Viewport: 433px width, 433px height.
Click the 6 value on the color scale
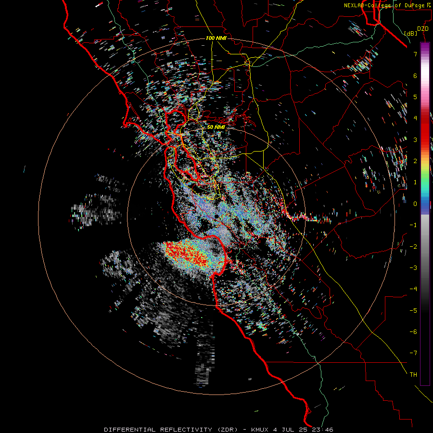pyautogui.click(x=415, y=76)
